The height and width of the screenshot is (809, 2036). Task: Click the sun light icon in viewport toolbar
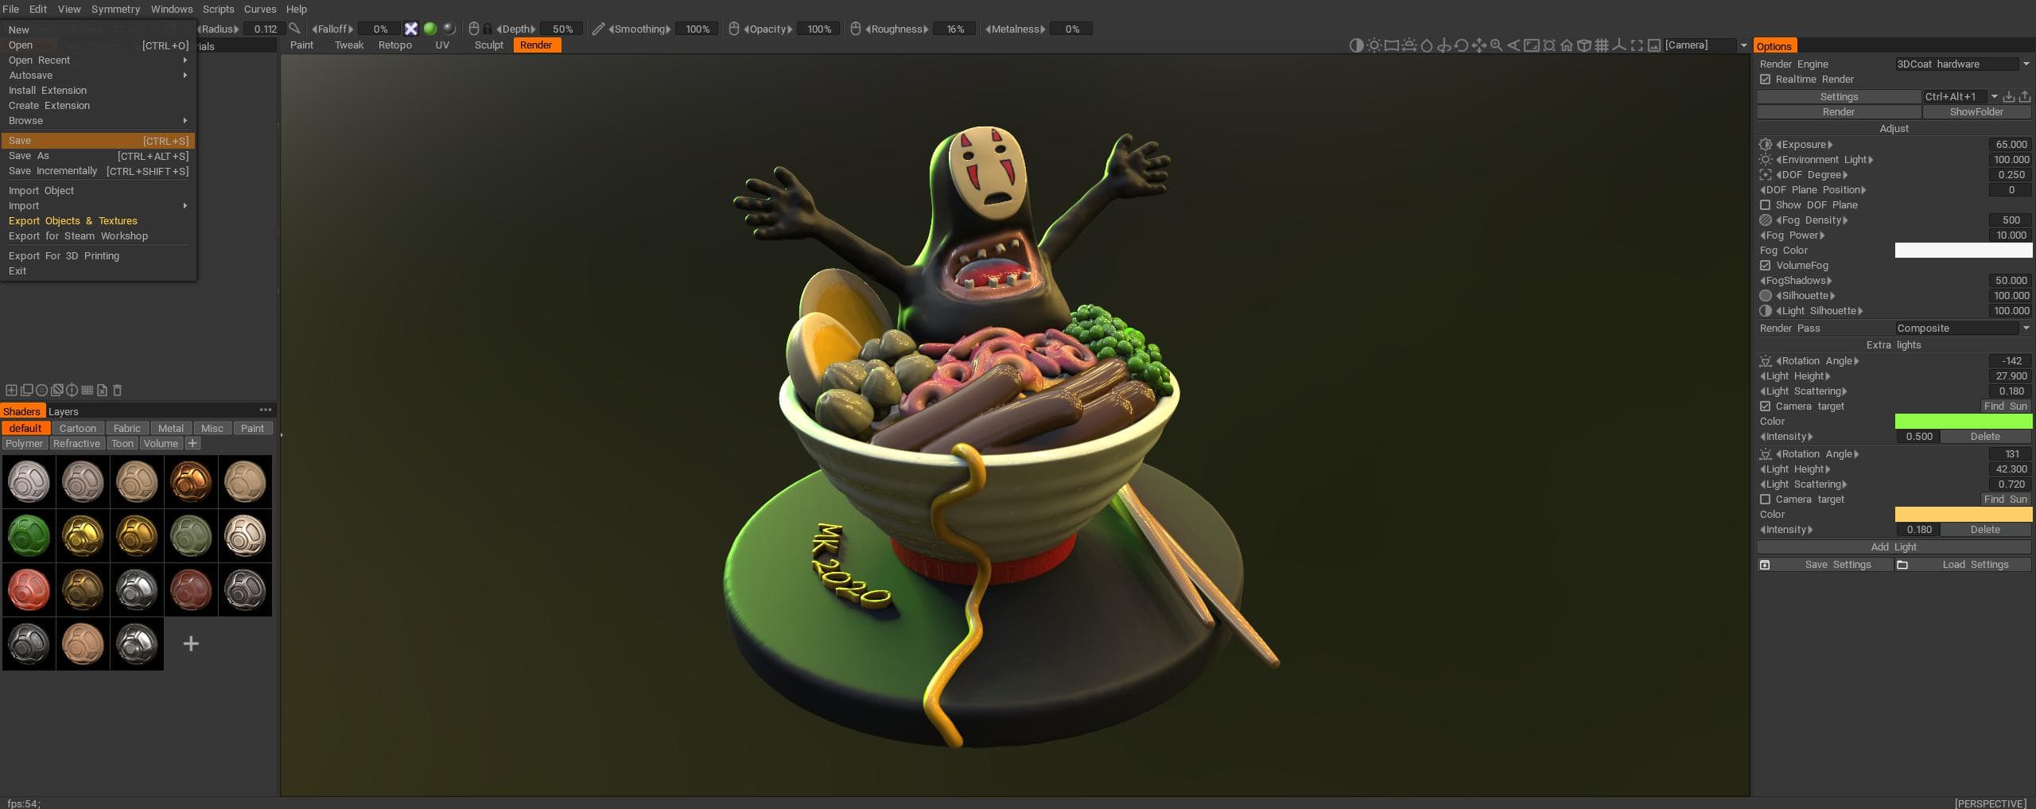[1374, 45]
